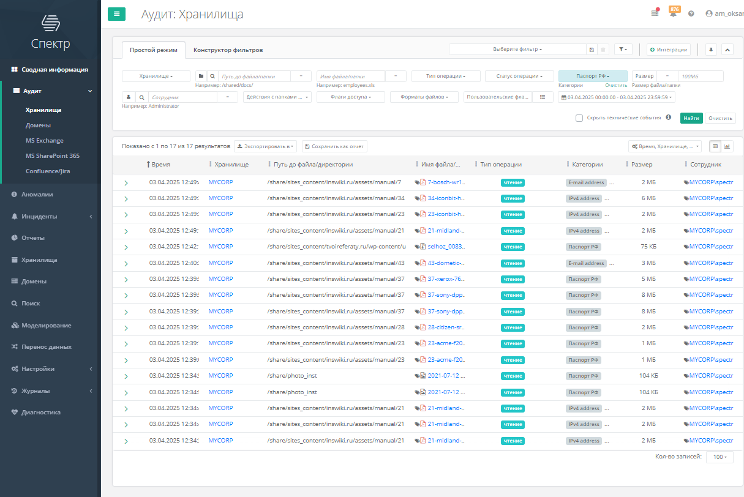
Task: Open the date range picker
Action: click(617, 97)
